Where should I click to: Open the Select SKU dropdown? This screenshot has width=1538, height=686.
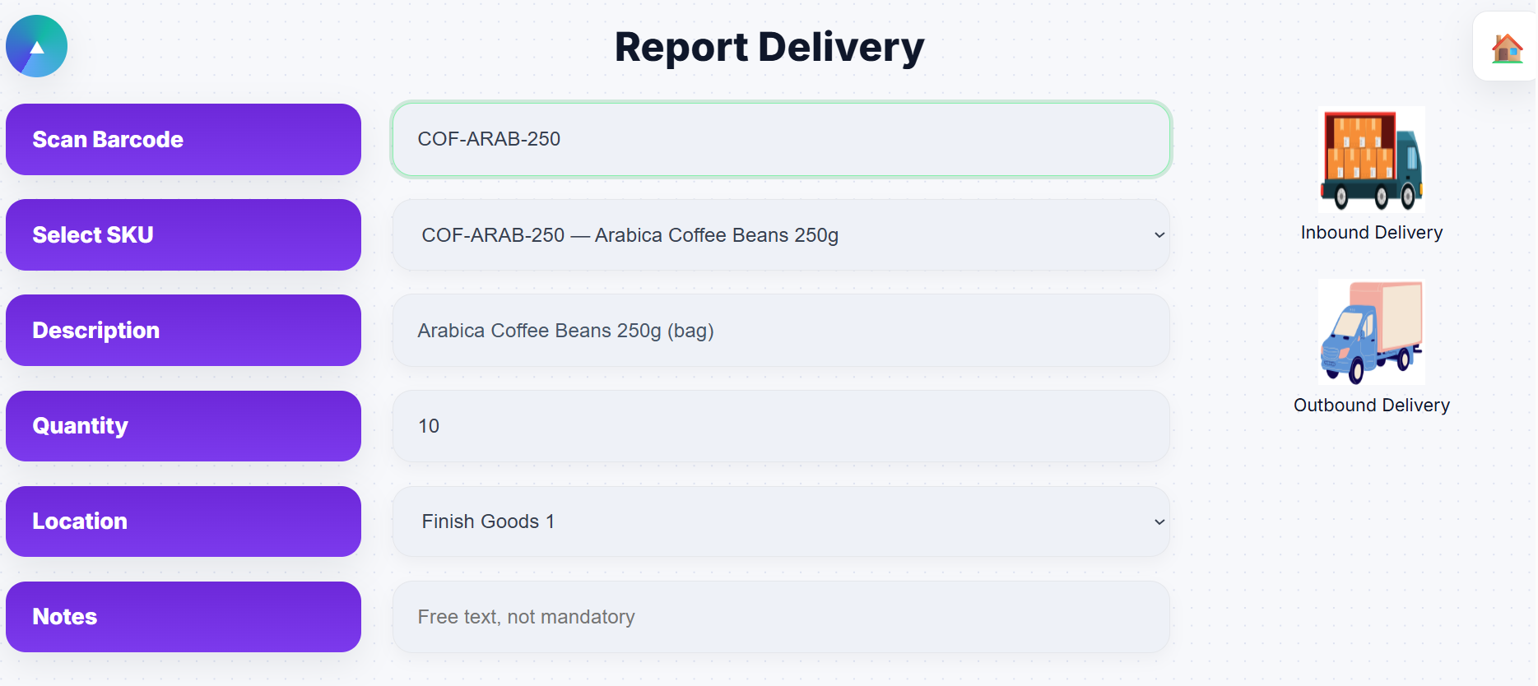(x=780, y=235)
